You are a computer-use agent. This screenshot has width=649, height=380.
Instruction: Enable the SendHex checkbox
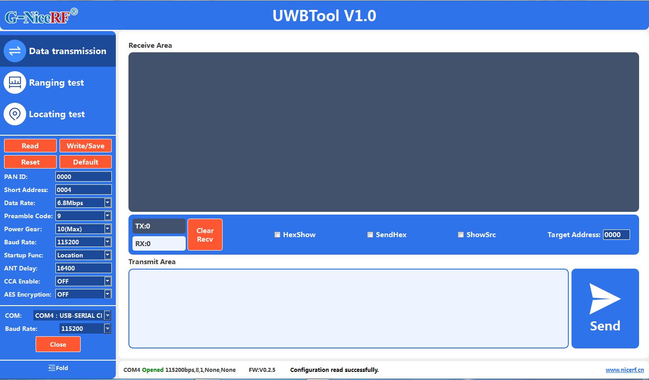(x=370, y=234)
